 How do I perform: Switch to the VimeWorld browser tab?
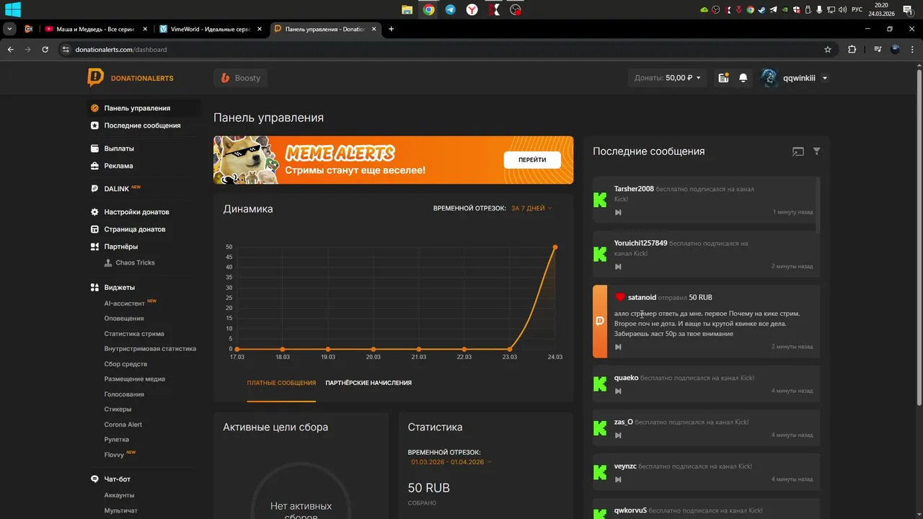pos(209,29)
